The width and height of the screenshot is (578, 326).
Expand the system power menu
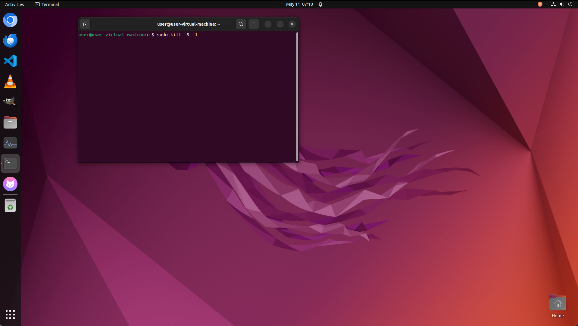click(x=570, y=4)
